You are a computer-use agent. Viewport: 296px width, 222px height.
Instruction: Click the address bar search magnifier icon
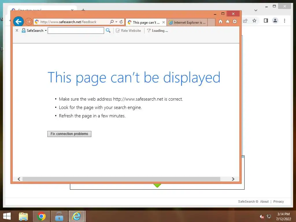tap(112, 22)
